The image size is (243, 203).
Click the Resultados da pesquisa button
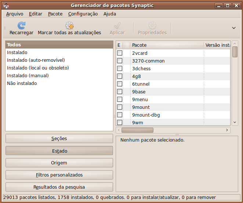59,187
